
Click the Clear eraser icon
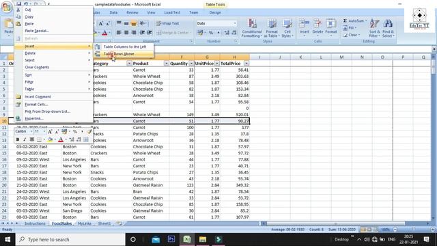coord(346,35)
